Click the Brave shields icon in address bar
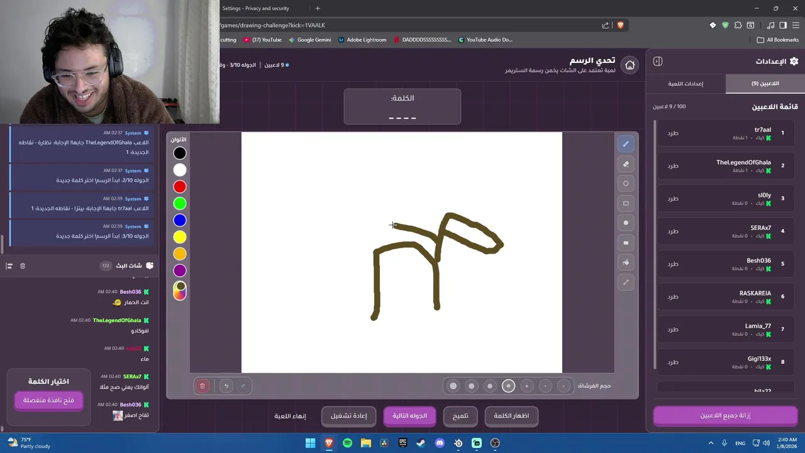The width and height of the screenshot is (805, 453). click(621, 25)
